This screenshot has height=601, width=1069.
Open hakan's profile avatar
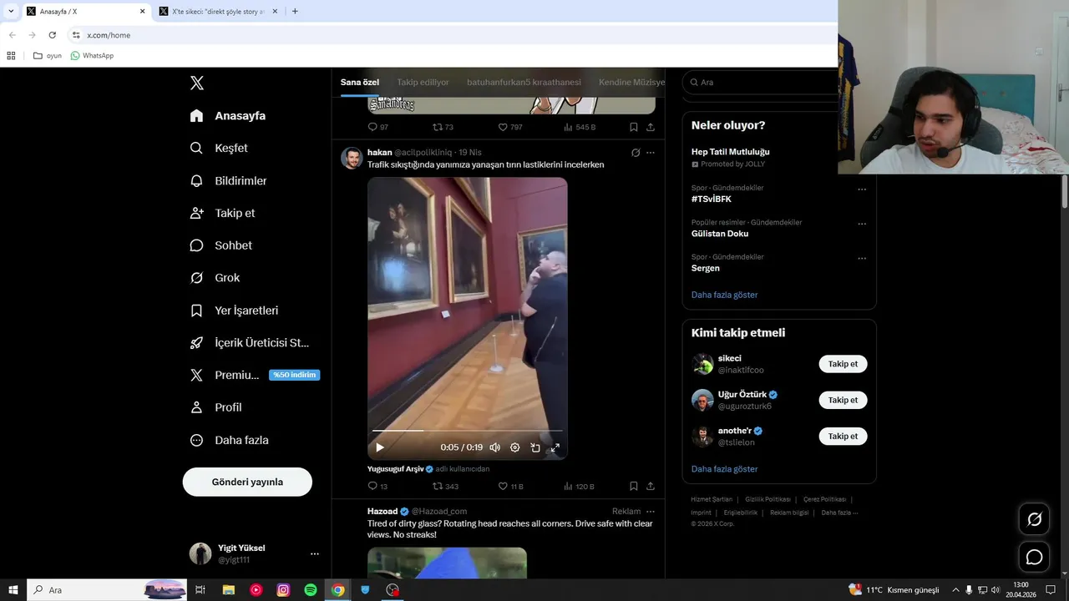[352, 158]
